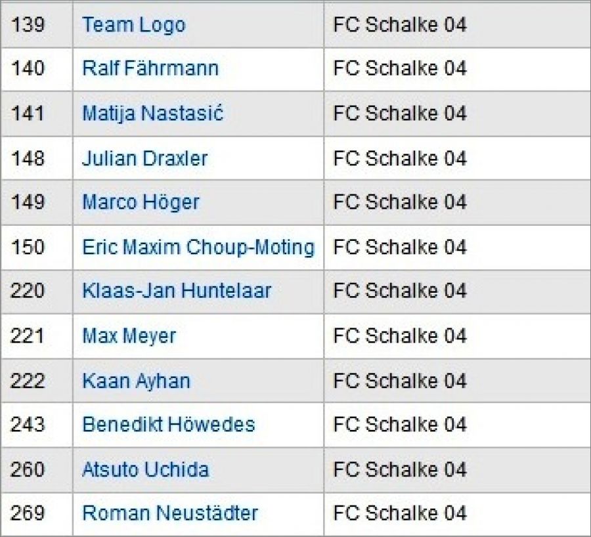The height and width of the screenshot is (537, 591).
Task: Click FC Schalke 04 in Team Logo row
Action: tap(400, 25)
